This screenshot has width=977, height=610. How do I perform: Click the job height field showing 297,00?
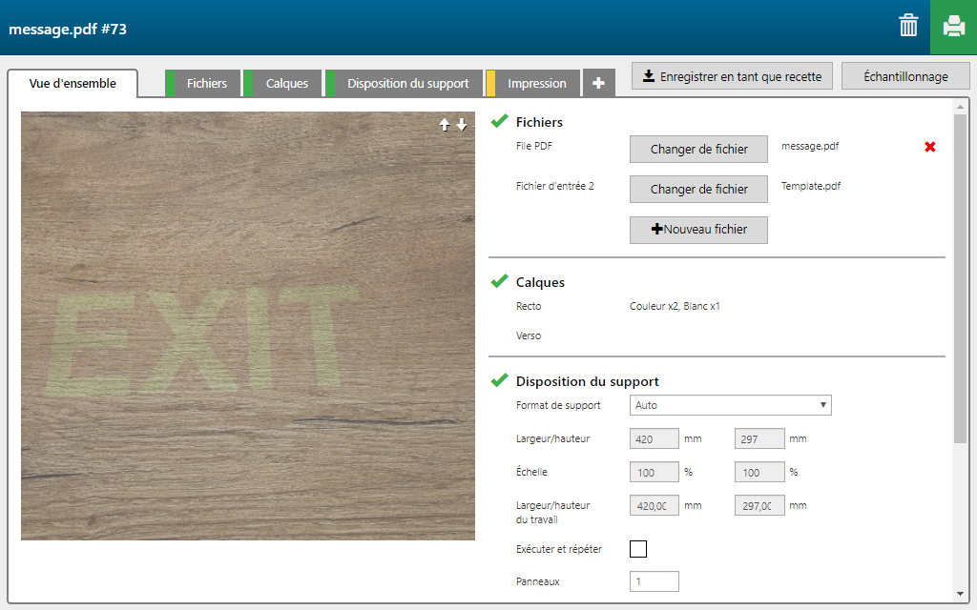(759, 505)
